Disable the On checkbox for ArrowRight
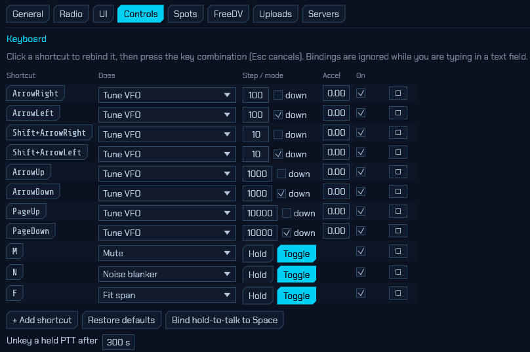This screenshot has width=530, height=352. point(361,93)
